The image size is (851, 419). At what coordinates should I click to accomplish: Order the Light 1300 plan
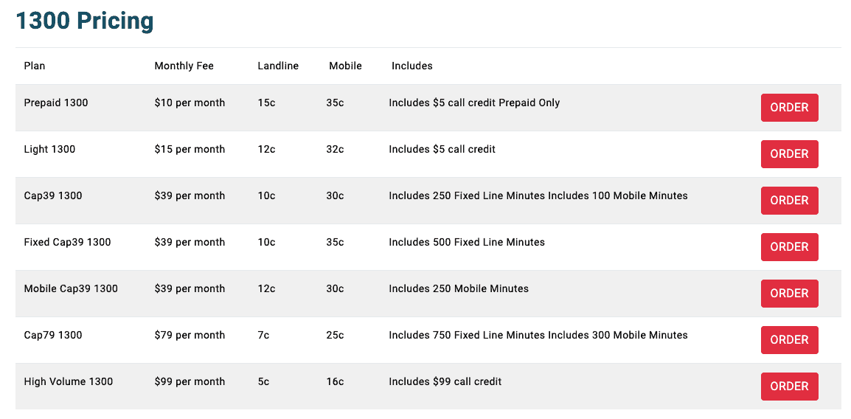coord(789,154)
